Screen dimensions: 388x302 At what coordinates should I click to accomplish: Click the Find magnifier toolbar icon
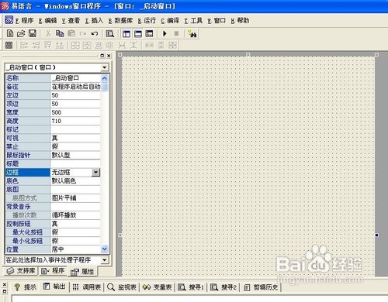pyautogui.click(x=110, y=33)
